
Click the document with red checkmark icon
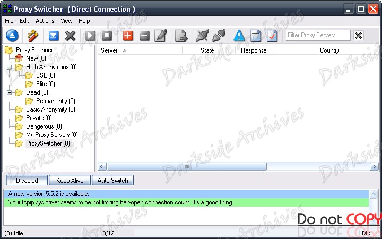pos(272,36)
